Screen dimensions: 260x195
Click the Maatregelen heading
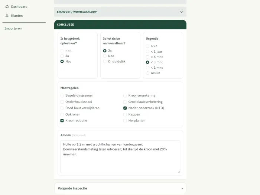tap(69, 88)
